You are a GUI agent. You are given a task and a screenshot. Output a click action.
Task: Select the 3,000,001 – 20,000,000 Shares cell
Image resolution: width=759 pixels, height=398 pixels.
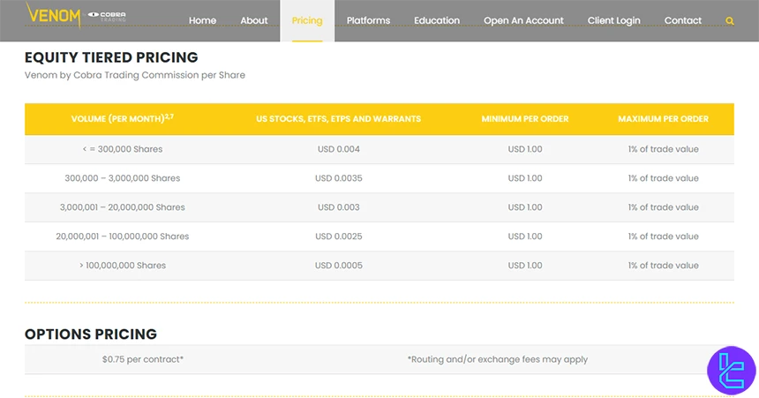[x=123, y=207]
